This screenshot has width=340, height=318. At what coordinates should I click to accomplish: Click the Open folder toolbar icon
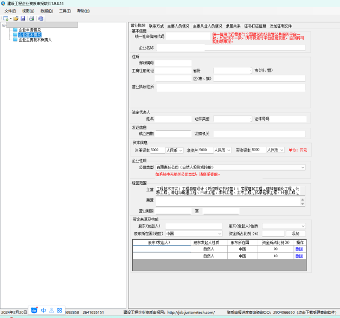[16, 18]
